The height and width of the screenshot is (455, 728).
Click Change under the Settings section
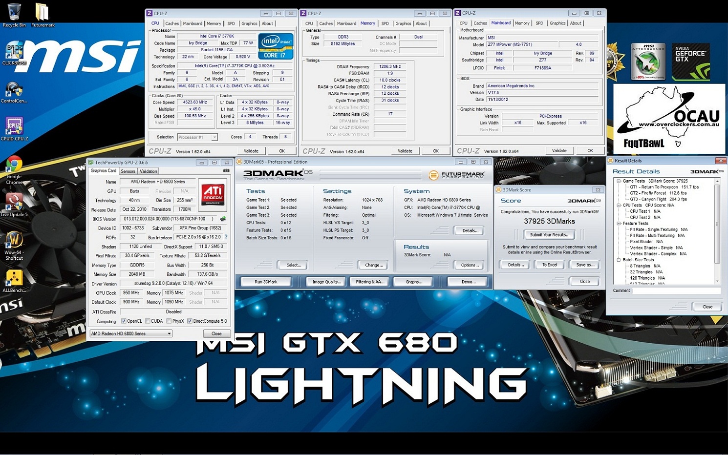[374, 265]
